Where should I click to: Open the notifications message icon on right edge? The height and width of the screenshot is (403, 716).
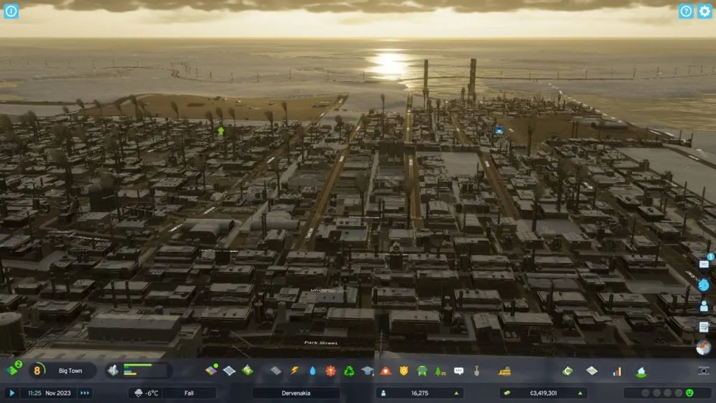(703, 264)
